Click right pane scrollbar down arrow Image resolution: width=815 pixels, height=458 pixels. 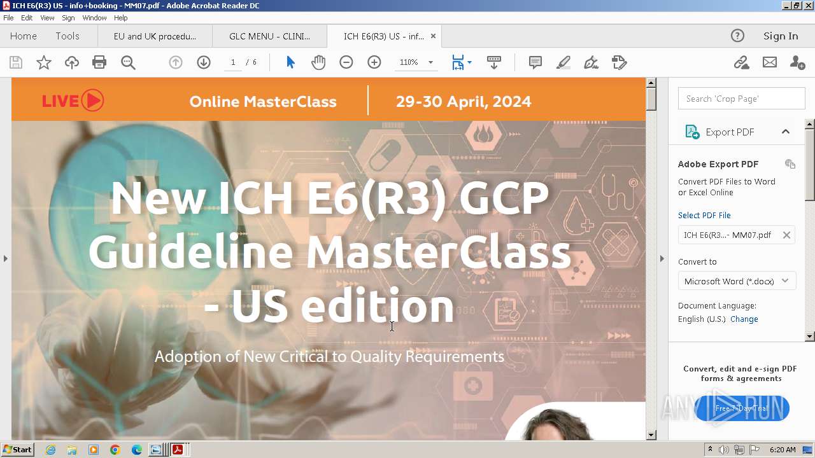coord(810,337)
